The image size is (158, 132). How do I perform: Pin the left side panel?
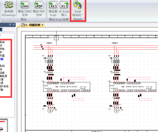(10, 25)
